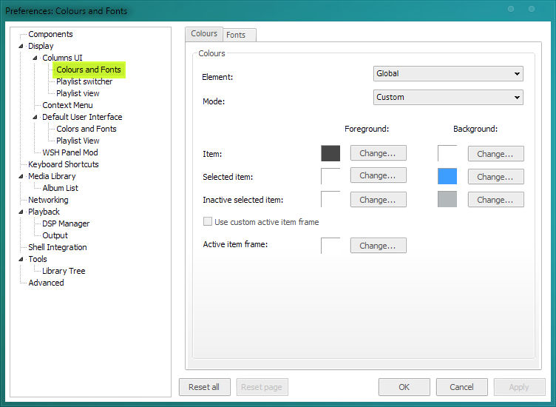Select Advanced preferences page
The image size is (556, 407).
click(x=46, y=283)
